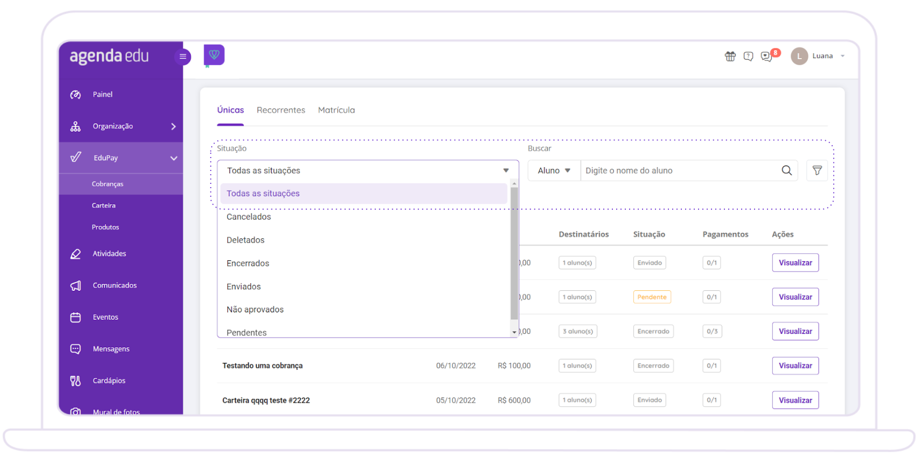Click Visualizar for Testando uma cobrança

point(795,366)
